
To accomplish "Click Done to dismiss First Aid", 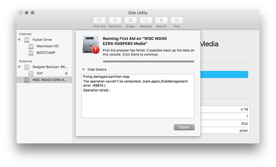I will coord(184,127).
